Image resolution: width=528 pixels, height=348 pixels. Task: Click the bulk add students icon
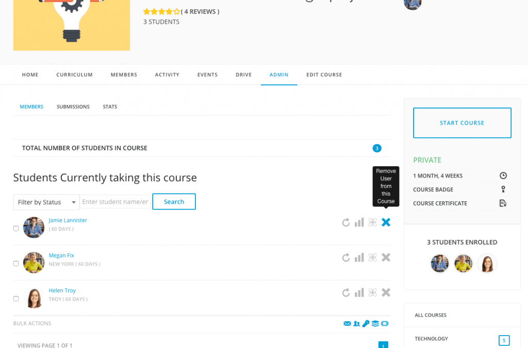click(x=356, y=324)
